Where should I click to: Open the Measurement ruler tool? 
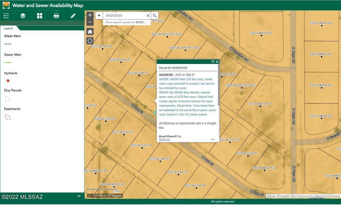73,16
